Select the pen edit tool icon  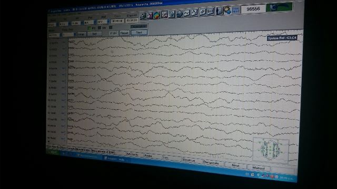click(203, 12)
